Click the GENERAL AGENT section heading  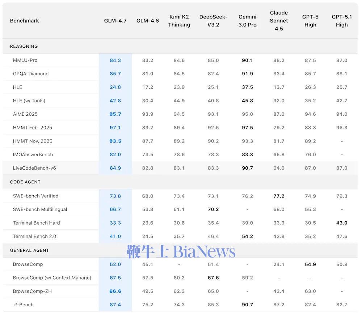pyautogui.click(x=29, y=250)
